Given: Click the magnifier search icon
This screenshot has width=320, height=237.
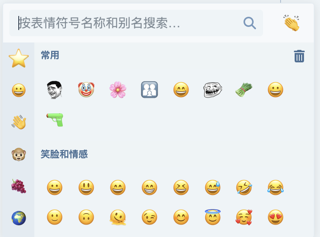Looking at the screenshot, I should (x=249, y=23).
